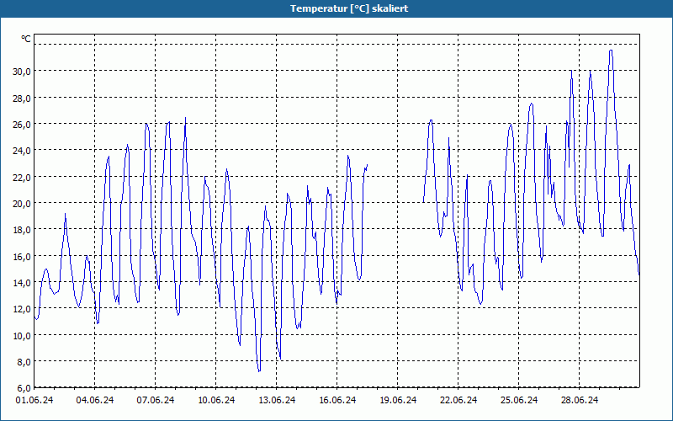The image size is (673, 421).
Task: Click the lowest temperature dip near 12.06
Action: 259,370
